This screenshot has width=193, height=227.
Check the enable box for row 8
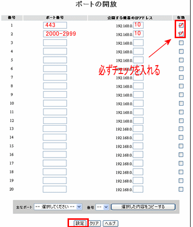(x=181, y=86)
